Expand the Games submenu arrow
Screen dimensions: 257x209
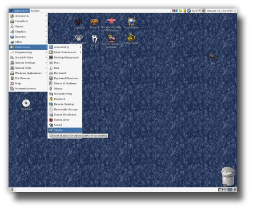46,26
